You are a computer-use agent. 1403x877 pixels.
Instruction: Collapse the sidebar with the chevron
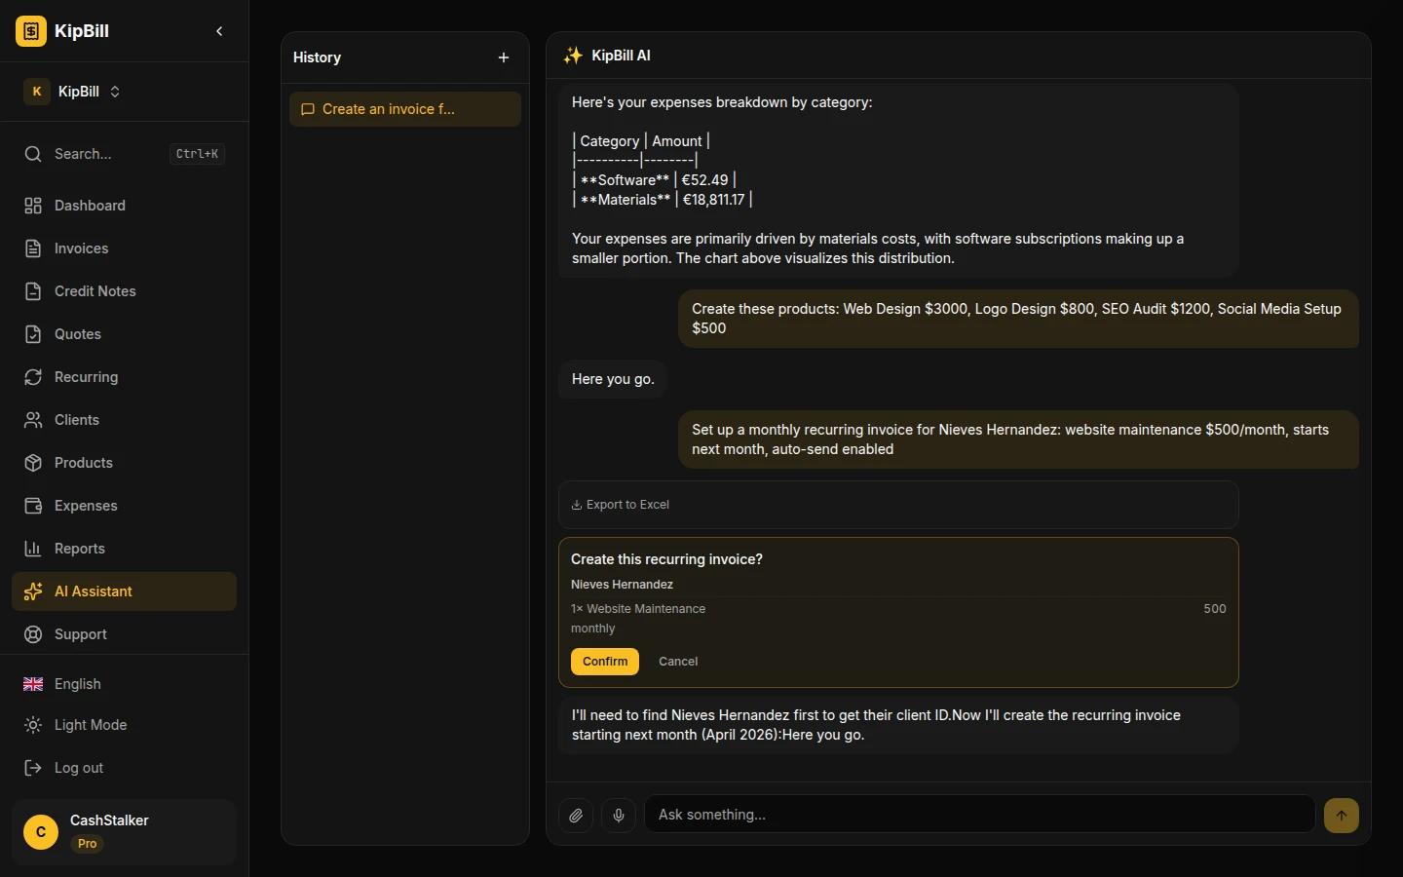219,31
